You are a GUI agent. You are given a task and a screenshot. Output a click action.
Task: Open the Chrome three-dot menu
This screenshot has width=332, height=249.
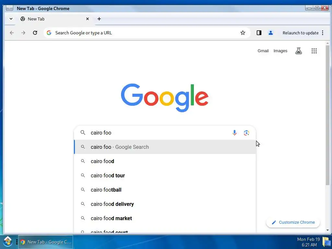tap(323, 33)
